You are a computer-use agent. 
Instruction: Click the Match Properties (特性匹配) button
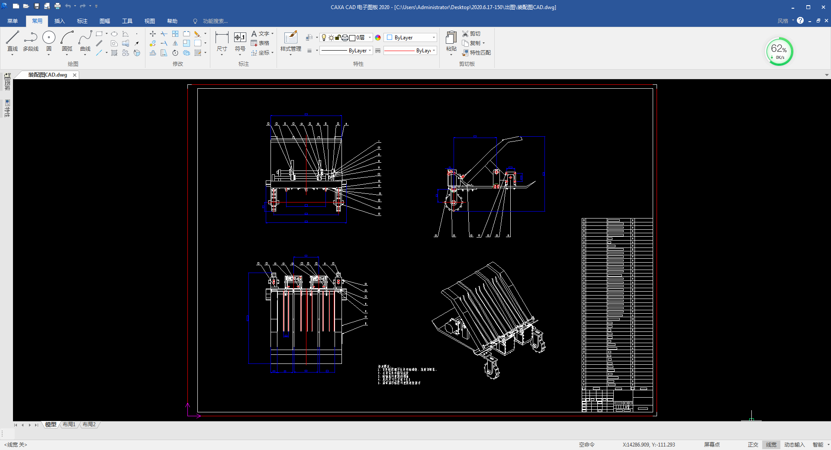477,53
